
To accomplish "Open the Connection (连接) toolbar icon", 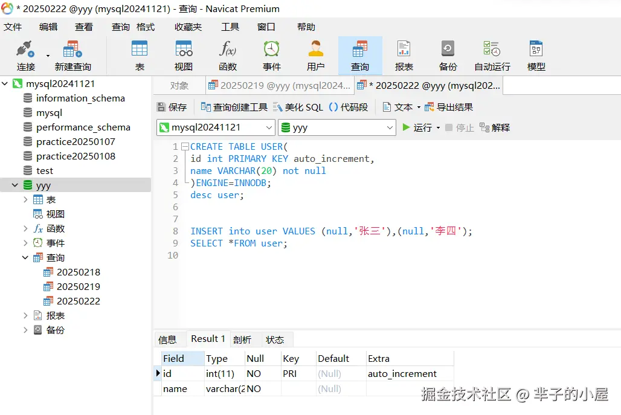I will [x=26, y=56].
